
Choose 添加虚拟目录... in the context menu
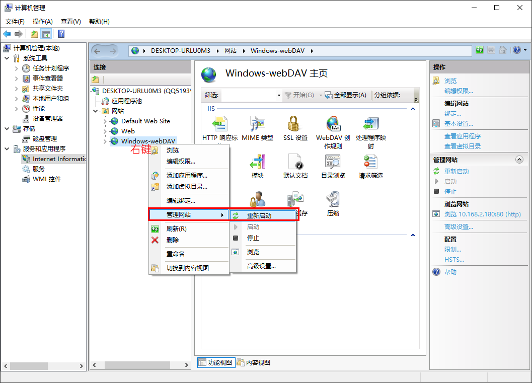coord(189,187)
